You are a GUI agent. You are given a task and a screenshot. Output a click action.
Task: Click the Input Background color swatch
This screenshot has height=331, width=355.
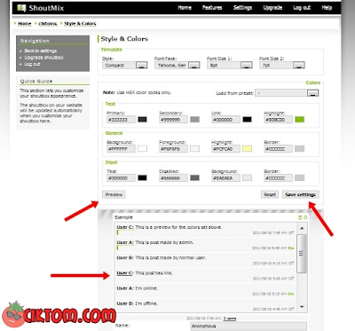[247, 178]
